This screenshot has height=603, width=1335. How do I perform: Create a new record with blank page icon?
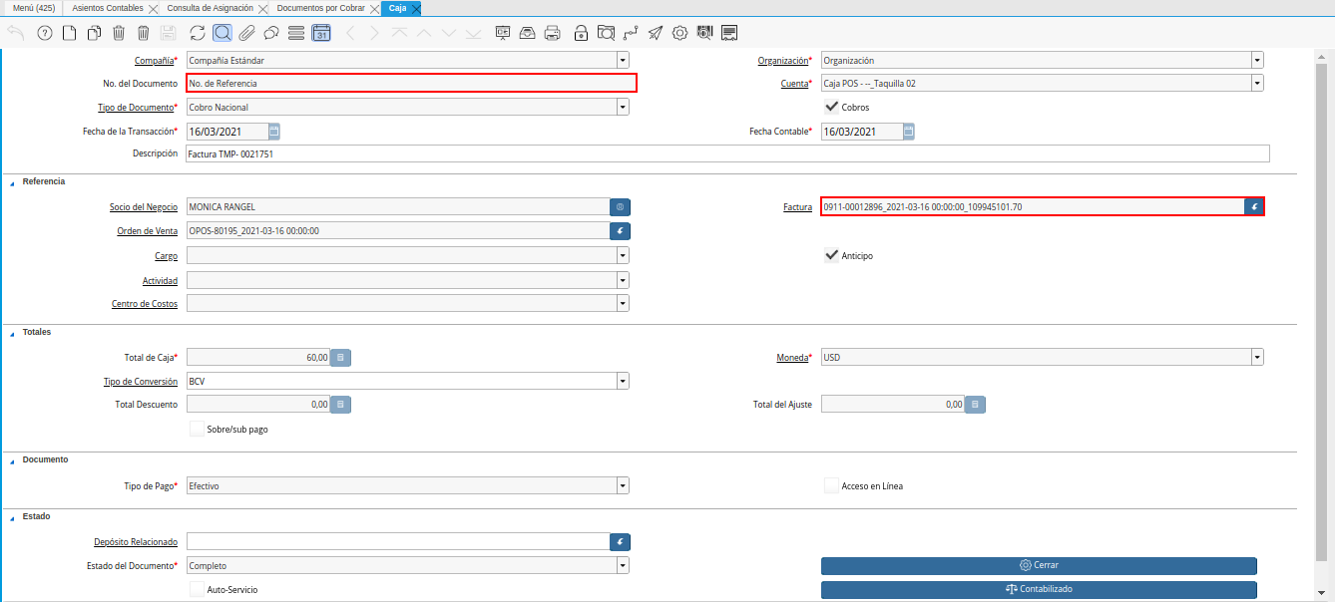[x=69, y=33]
